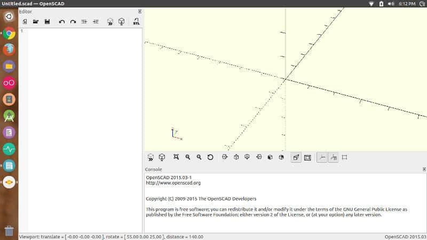Screen dimensions: 427x240
Task: Indent code with the Editor toolbar icon
Action: [96, 22]
